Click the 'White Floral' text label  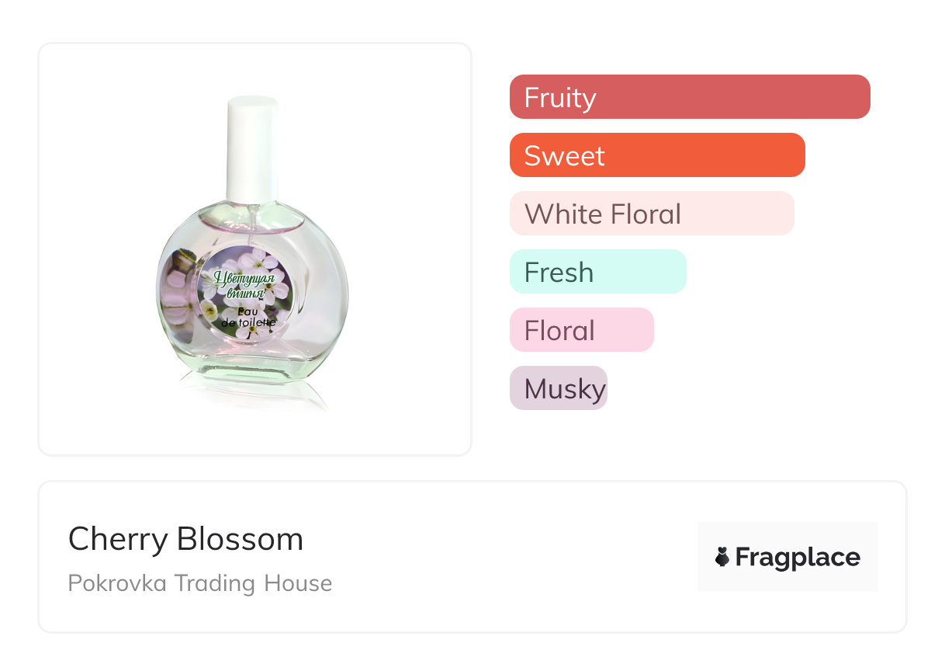point(602,214)
